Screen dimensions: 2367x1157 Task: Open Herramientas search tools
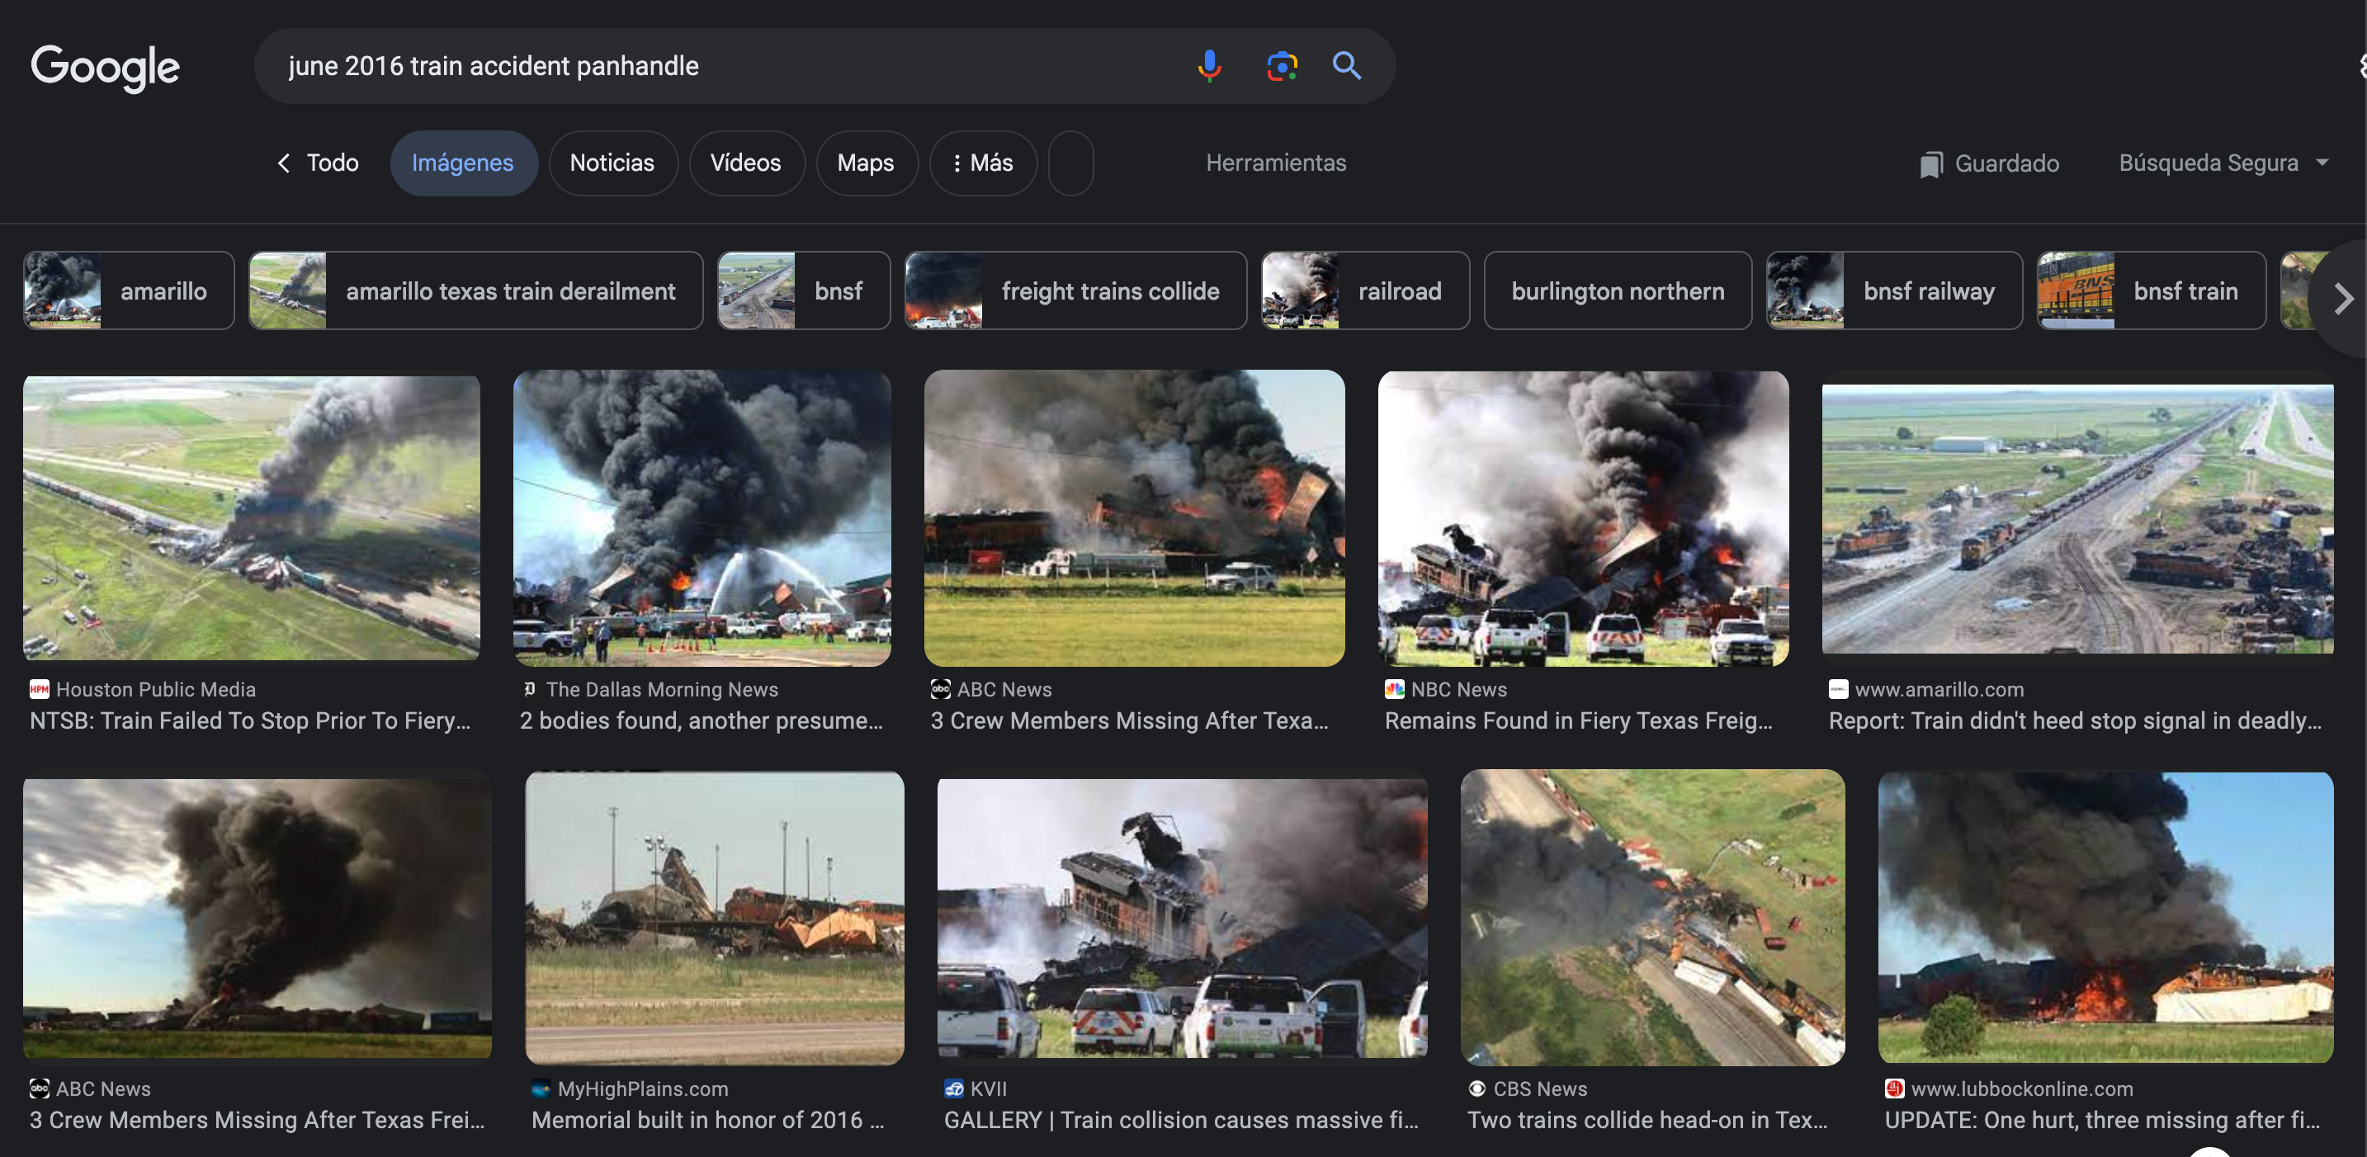[1274, 163]
